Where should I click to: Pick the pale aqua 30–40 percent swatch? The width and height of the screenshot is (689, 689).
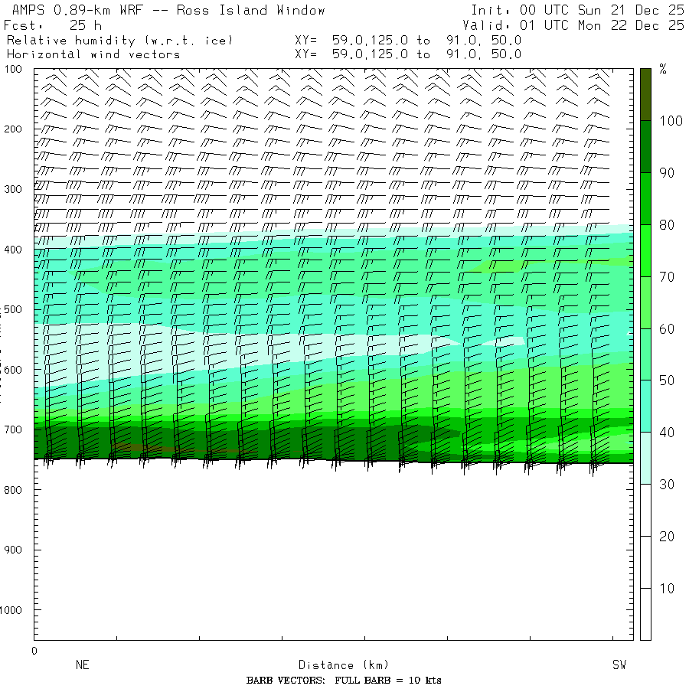645,458
